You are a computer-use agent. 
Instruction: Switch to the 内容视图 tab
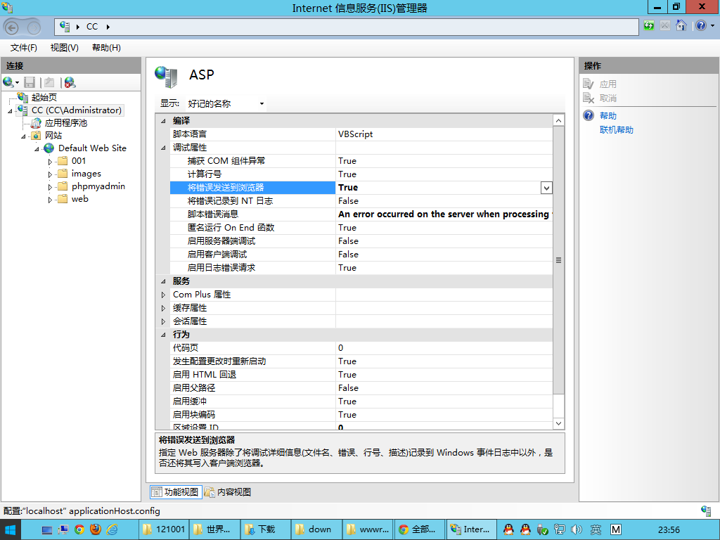click(x=229, y=491)
